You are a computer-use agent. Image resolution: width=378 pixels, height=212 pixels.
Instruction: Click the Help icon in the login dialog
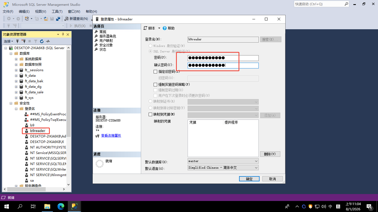(x=165, y=28)
